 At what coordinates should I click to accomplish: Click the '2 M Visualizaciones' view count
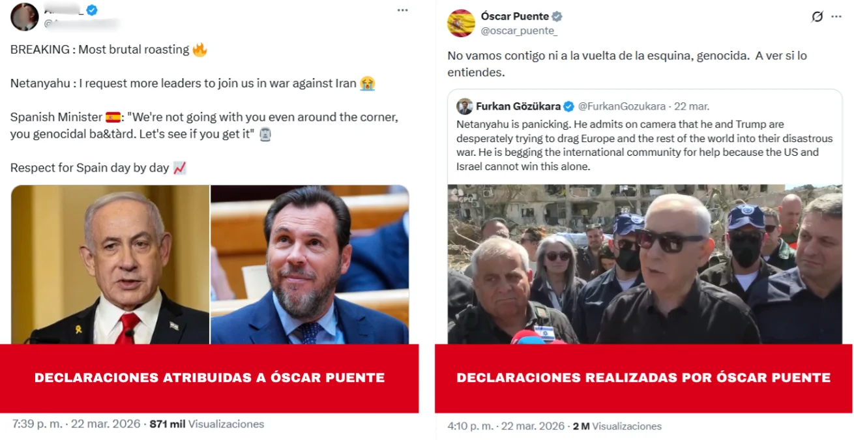click(617, 426)
